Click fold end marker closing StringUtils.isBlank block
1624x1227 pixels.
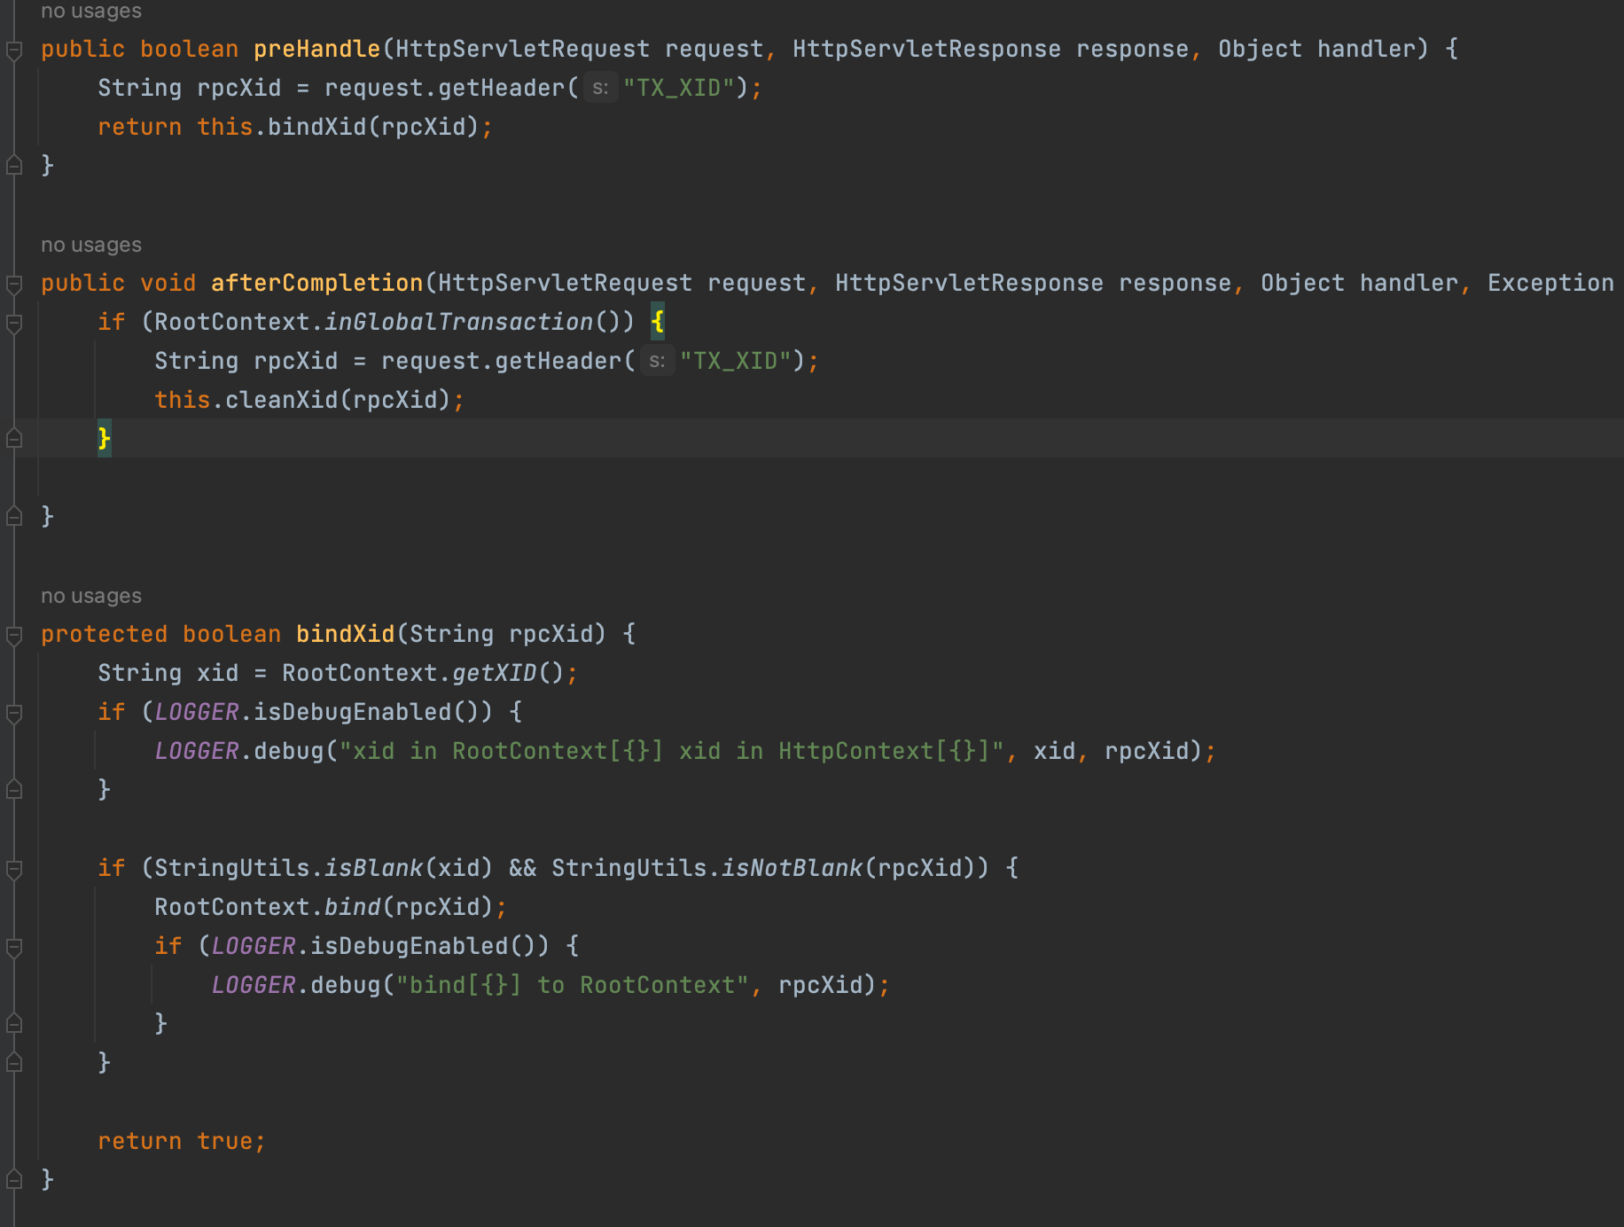14,1063
